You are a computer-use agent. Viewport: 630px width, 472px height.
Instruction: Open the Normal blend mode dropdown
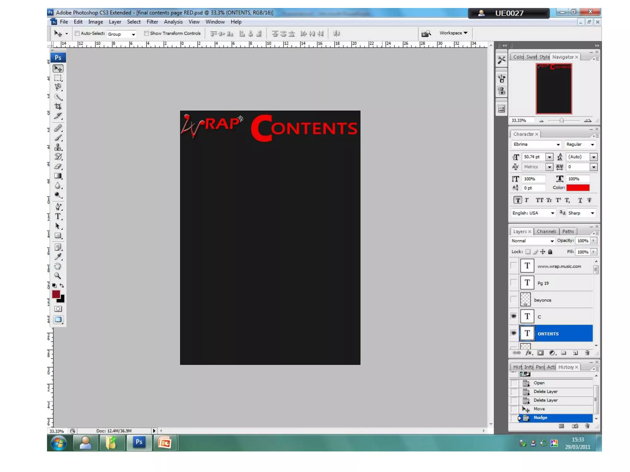[x=532, y=241]
